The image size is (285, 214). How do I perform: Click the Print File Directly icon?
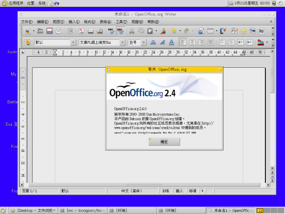click(x=90, y=31)
